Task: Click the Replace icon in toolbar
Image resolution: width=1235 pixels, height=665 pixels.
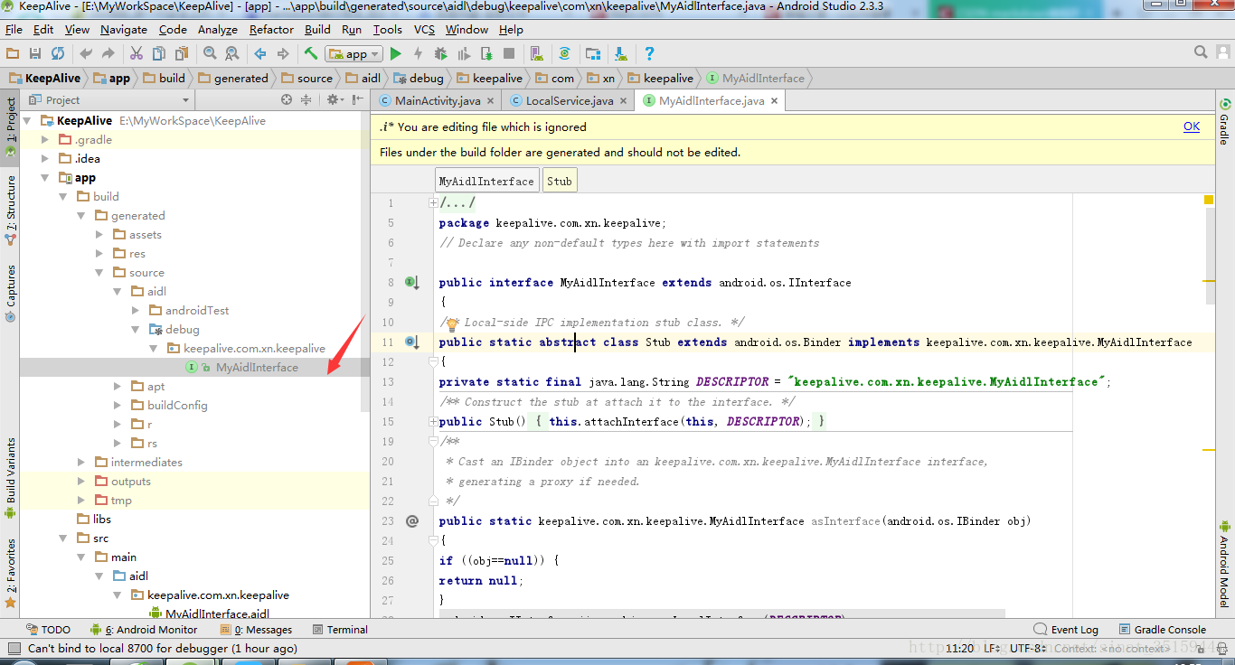Action: pyautogui.click(x=232, y=54)
